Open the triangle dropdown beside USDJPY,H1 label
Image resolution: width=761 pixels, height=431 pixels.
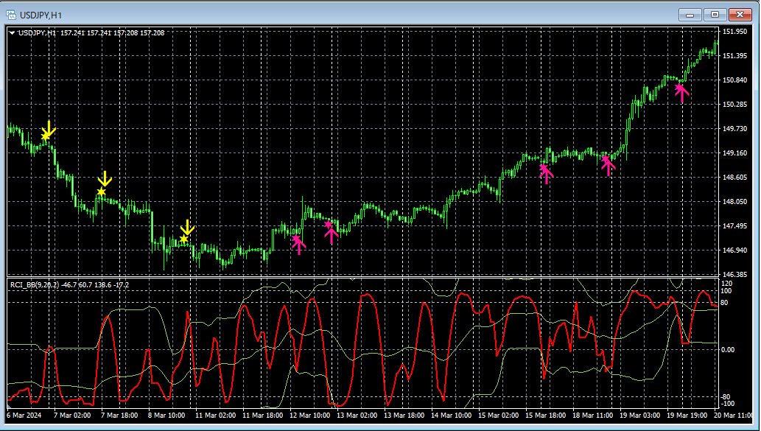pyautogui.click(x=13, y=32)
